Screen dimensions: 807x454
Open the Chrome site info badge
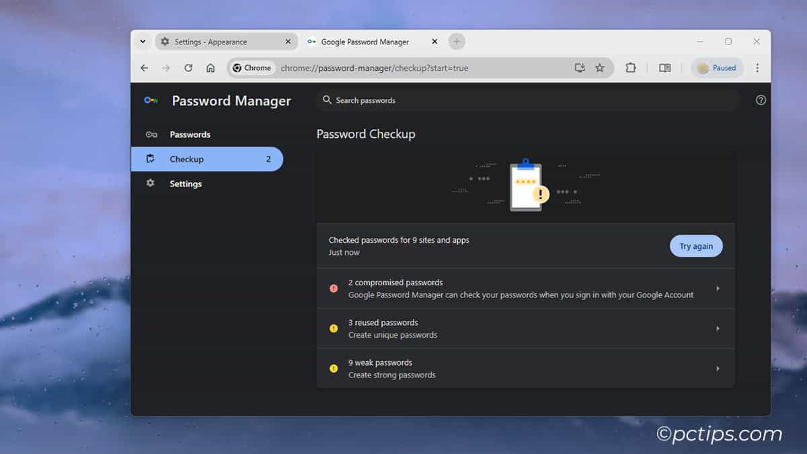252,67
